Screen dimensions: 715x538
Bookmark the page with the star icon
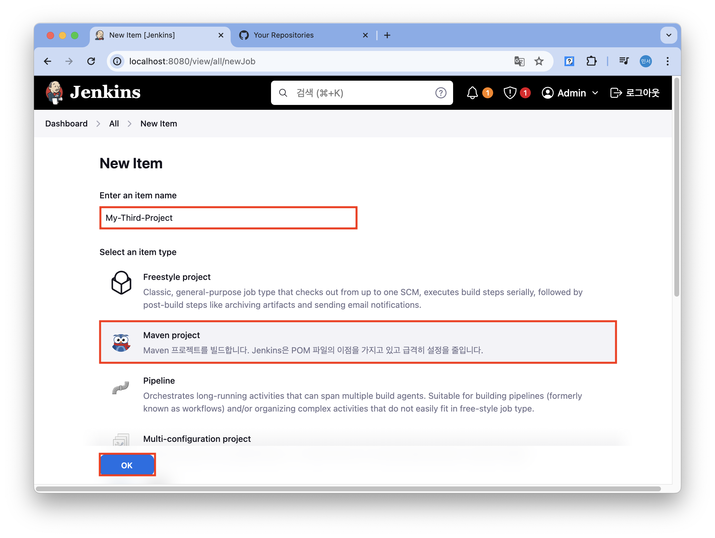(538, 61)
